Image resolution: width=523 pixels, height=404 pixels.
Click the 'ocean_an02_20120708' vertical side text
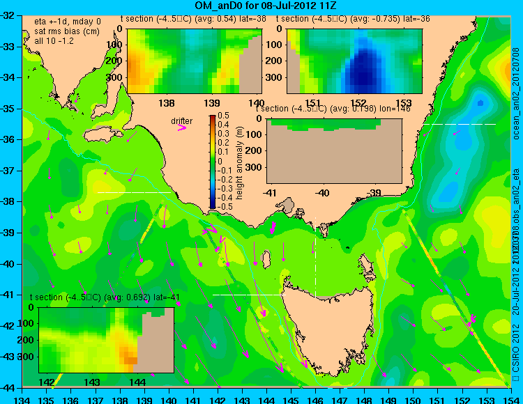pyautogui.click(x=516, y=93)
